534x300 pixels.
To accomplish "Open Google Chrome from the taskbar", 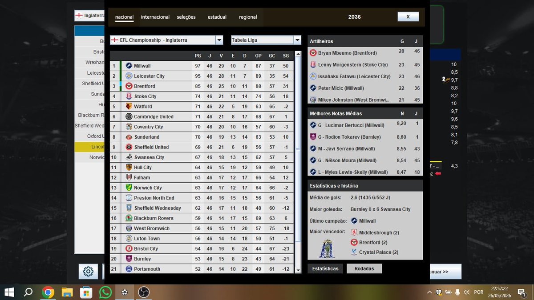I will click(48, 292).
